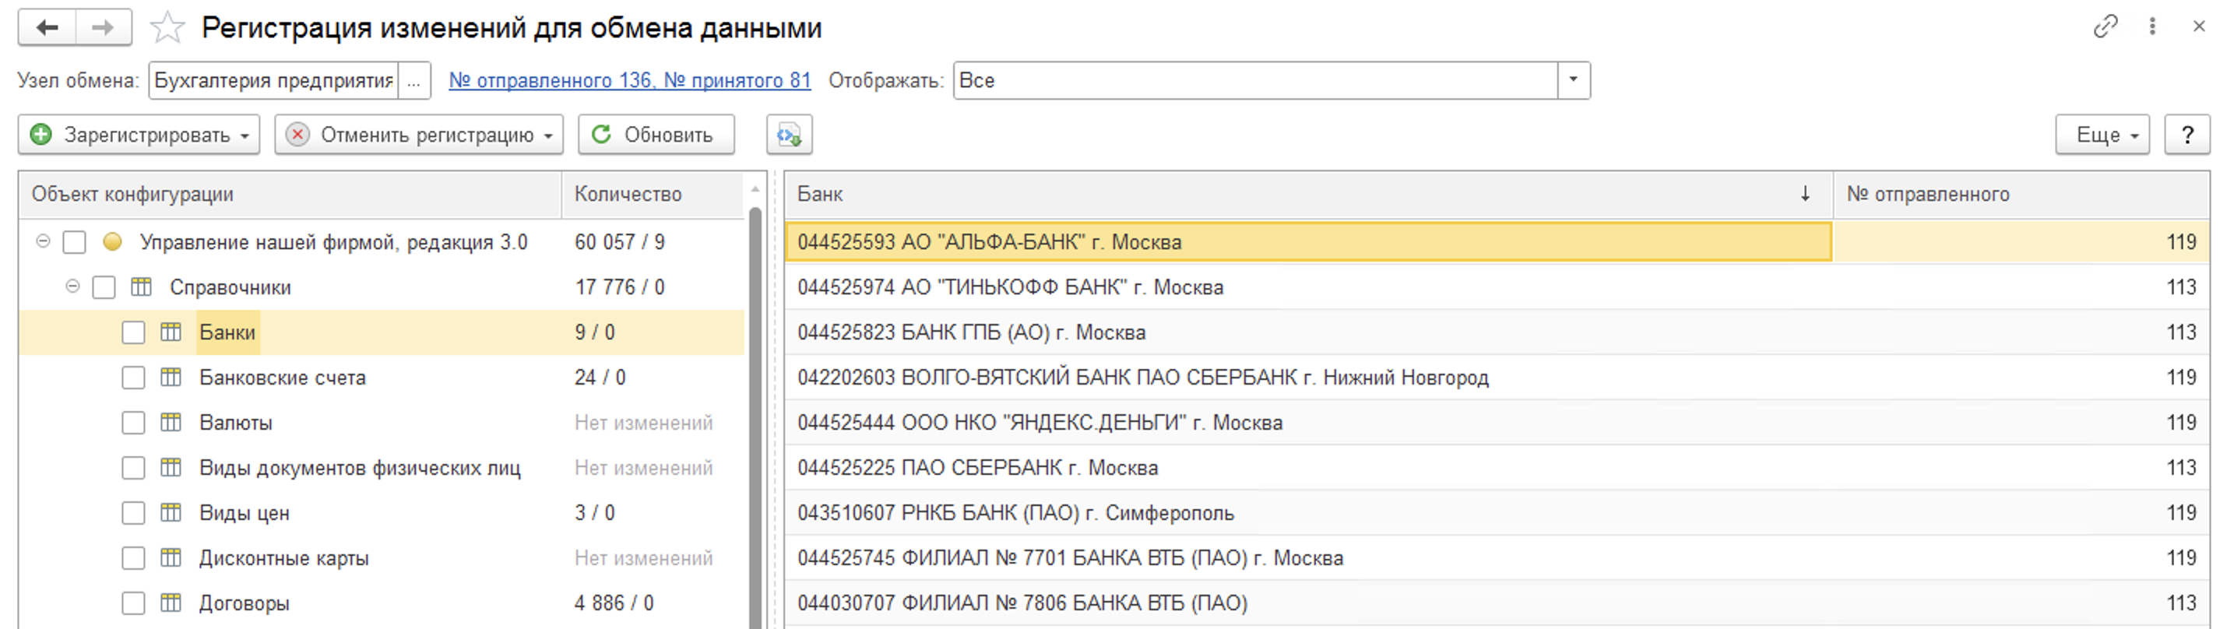Click the data exchange icon button
The image size is (2227, 629).
coord(789,135)
